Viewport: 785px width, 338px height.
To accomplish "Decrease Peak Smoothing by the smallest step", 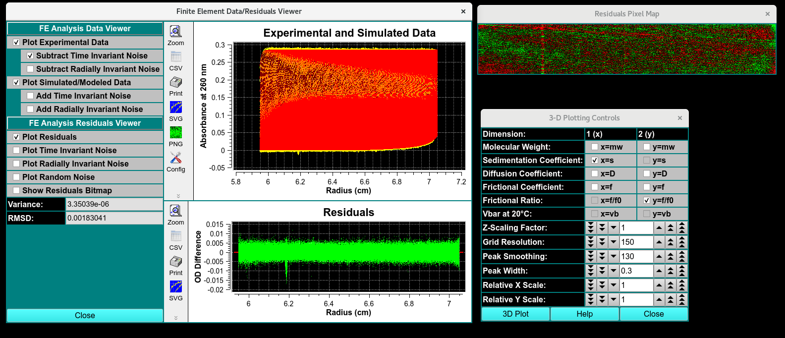I will pos(614,257).
